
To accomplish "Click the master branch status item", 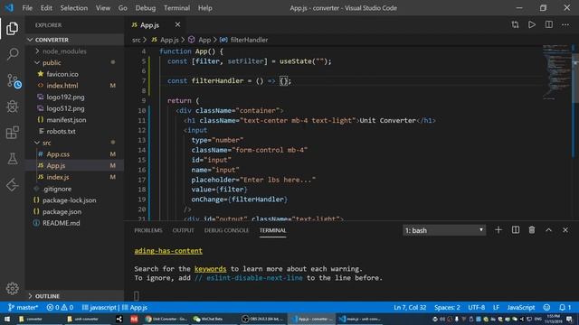I will tap(23, 307).
